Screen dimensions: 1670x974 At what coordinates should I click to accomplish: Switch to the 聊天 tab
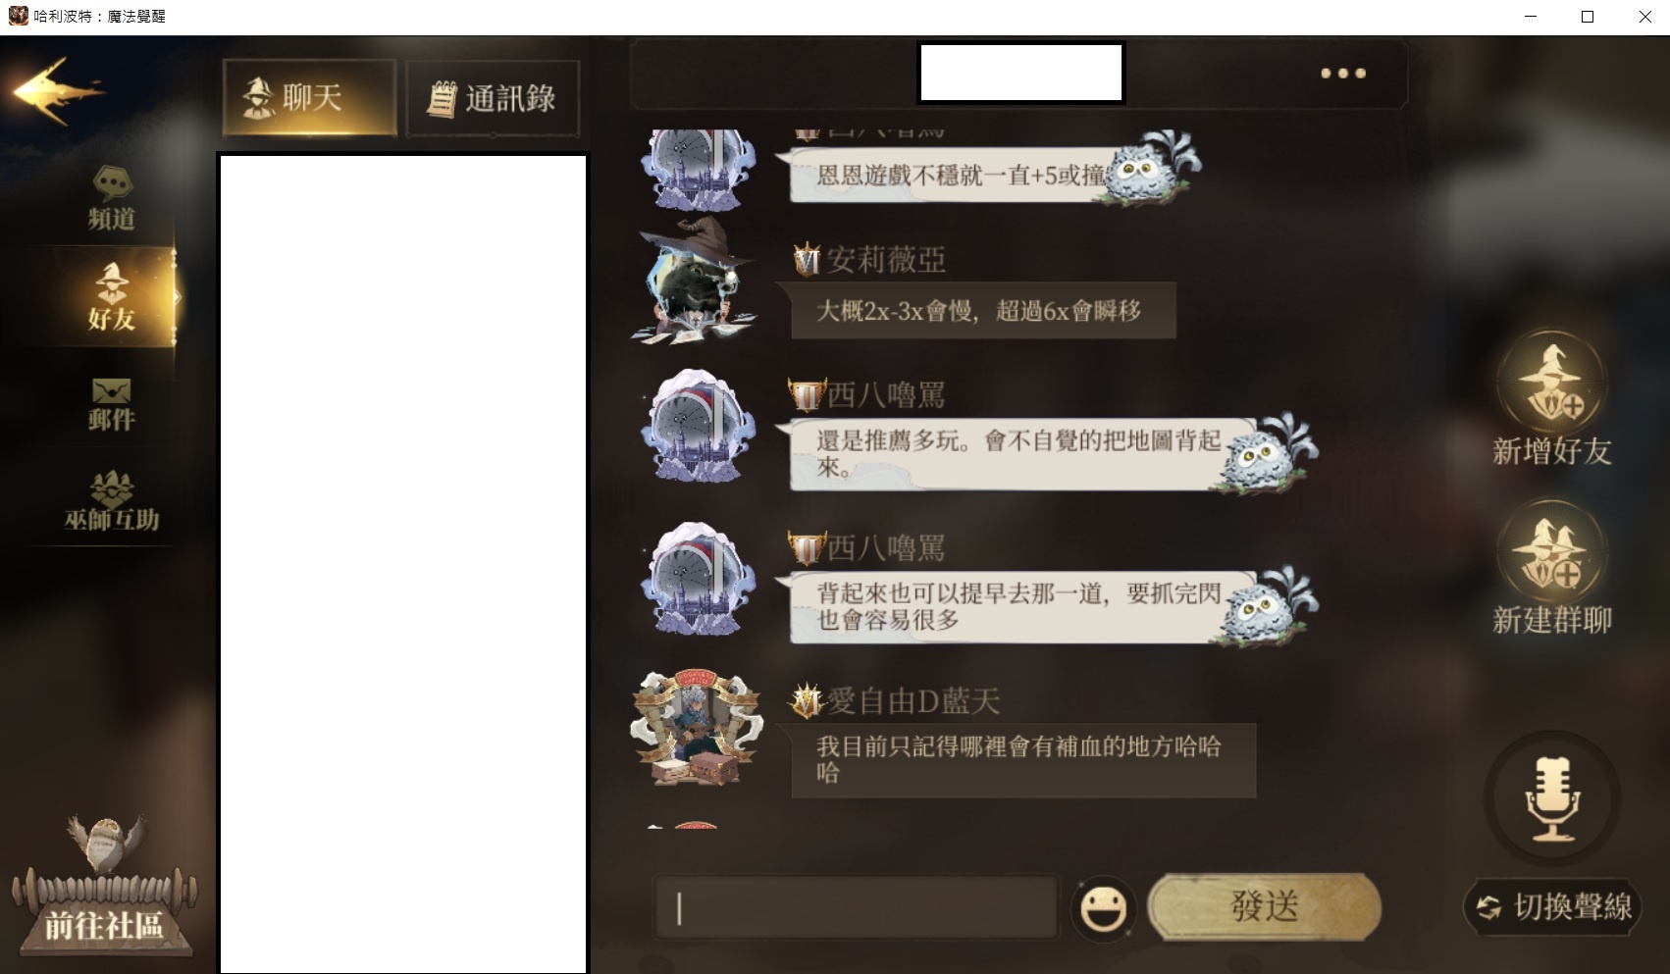(310, 97)
